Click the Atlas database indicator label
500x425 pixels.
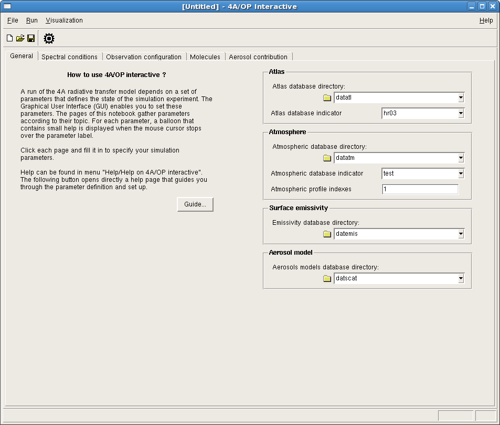pos(306,113)
